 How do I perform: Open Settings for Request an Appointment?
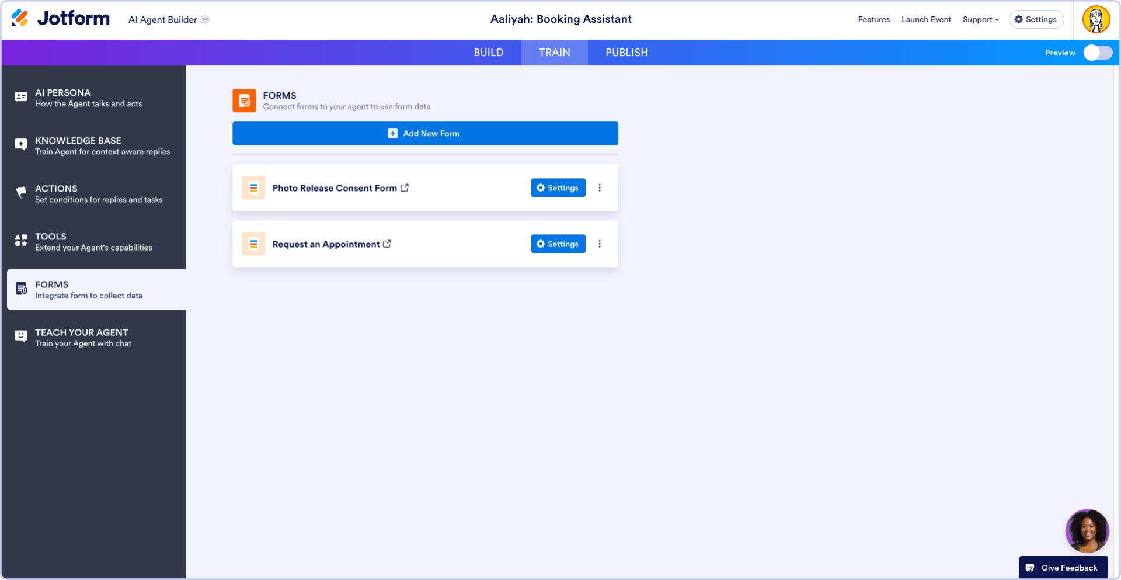click(x=558, y=244)
